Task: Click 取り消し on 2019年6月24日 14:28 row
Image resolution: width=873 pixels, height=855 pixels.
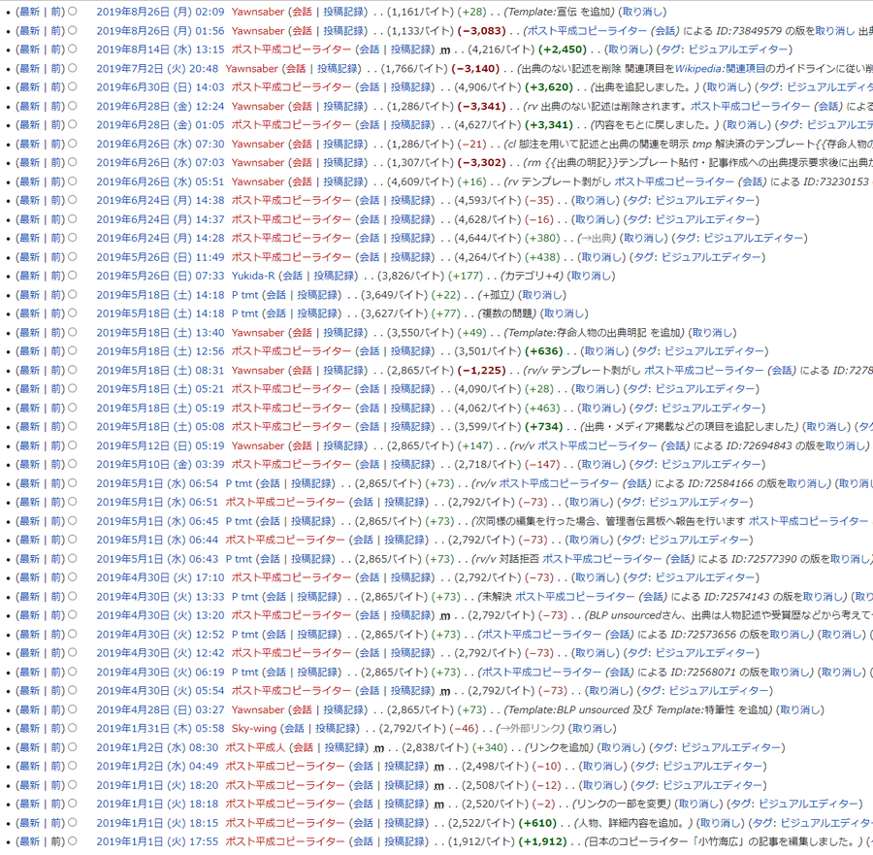Action: 645,239
